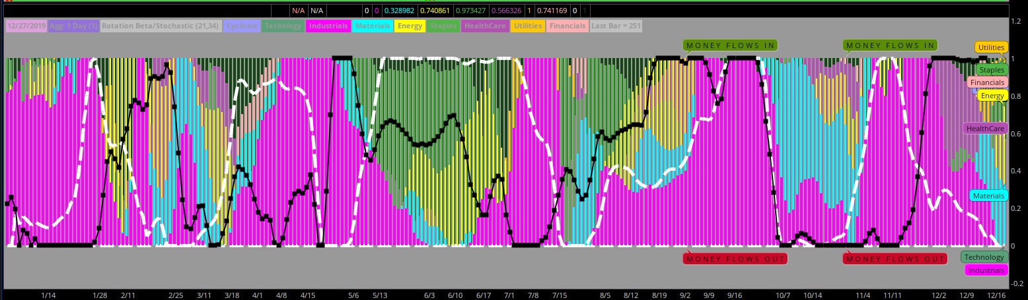Click the cyan Materials legend label at top

pyautogui.click(x=372, y=26)
